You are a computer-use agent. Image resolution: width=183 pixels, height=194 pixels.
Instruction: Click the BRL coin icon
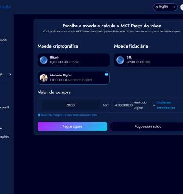[120, 60]
